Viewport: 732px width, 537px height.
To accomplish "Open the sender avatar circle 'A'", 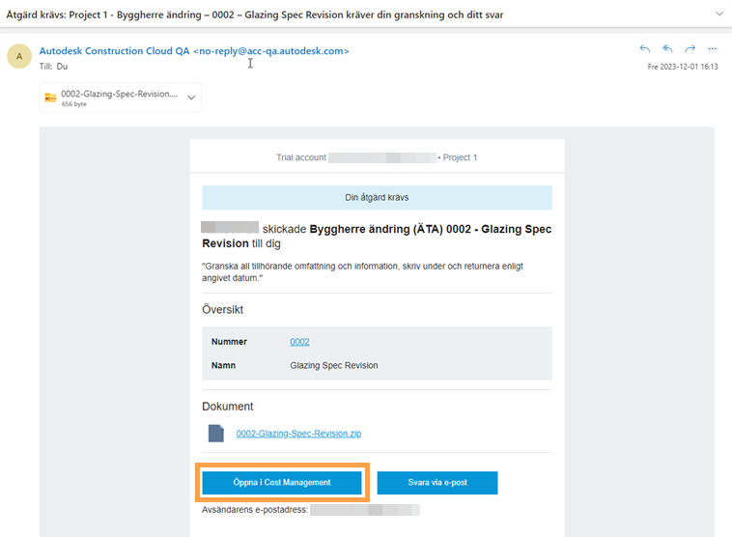I will click(19, 57).
